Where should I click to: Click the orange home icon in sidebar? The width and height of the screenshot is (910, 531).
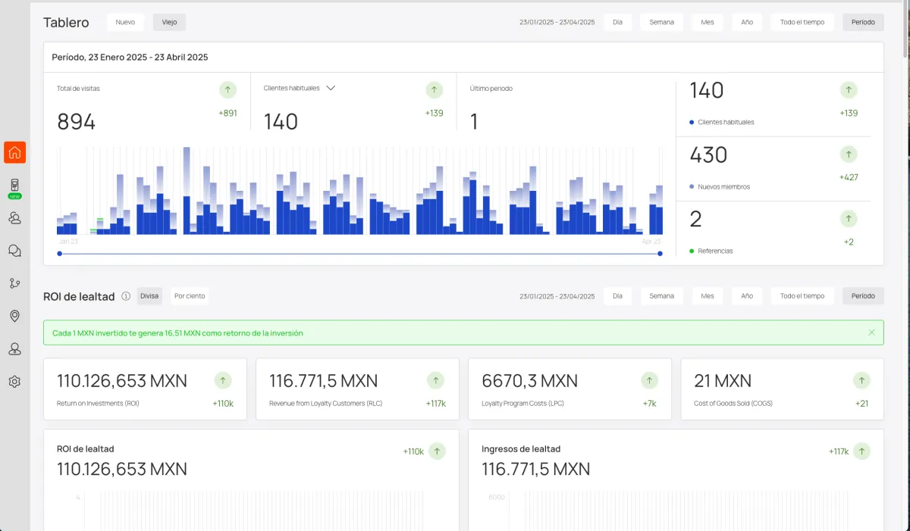[x=14, y=152]
